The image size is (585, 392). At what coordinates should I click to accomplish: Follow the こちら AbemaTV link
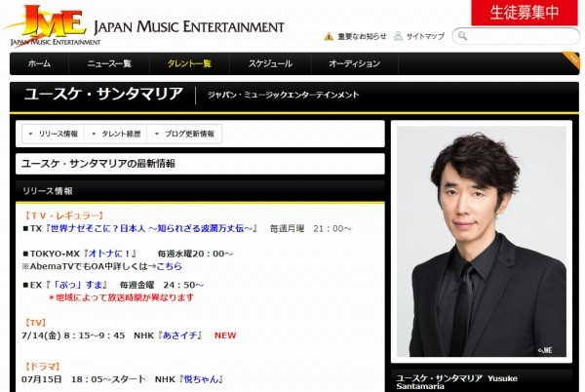(169, 266)
